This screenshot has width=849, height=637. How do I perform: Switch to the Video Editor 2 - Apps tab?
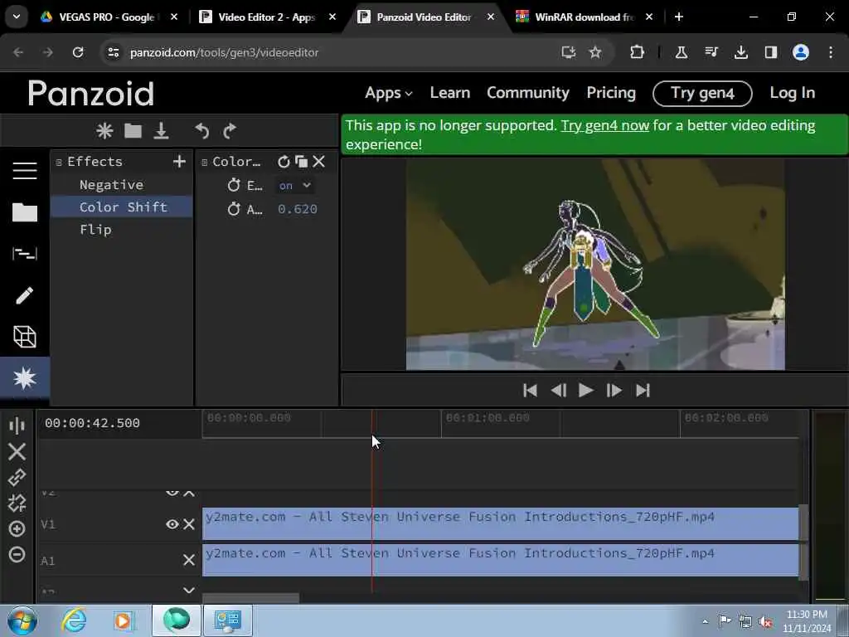coord(268,17)
